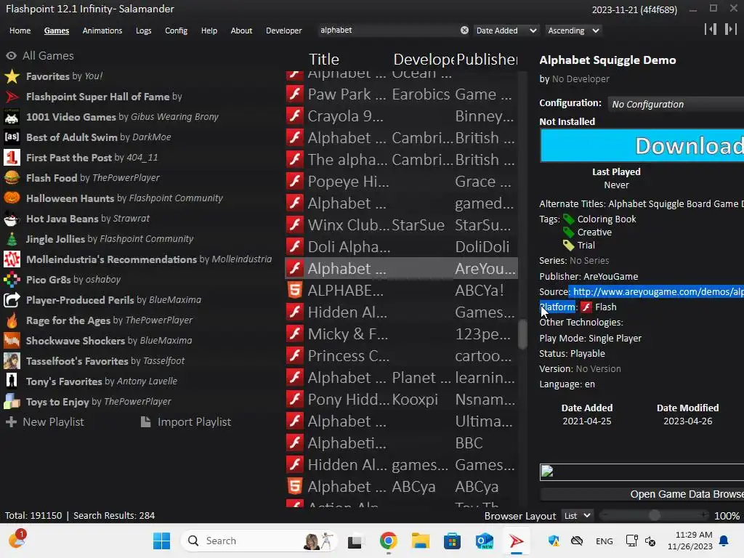
Task: Open the Logs page
Action: click(x=143, y=31)
